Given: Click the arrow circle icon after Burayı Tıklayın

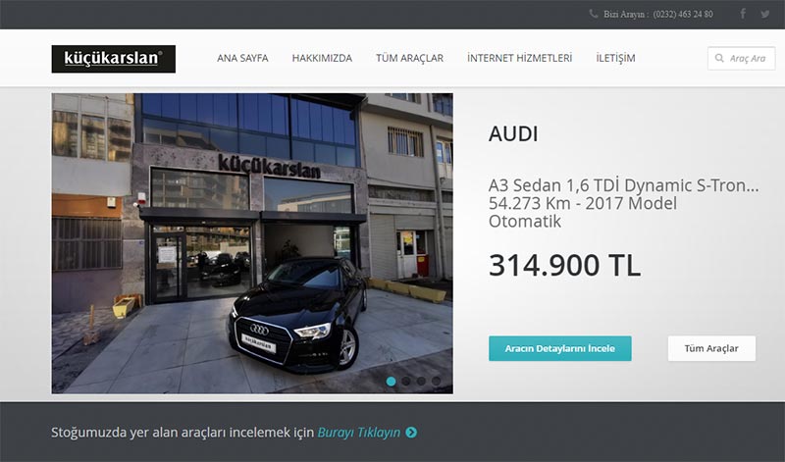Looking at the screenshot, I should 411,432.
